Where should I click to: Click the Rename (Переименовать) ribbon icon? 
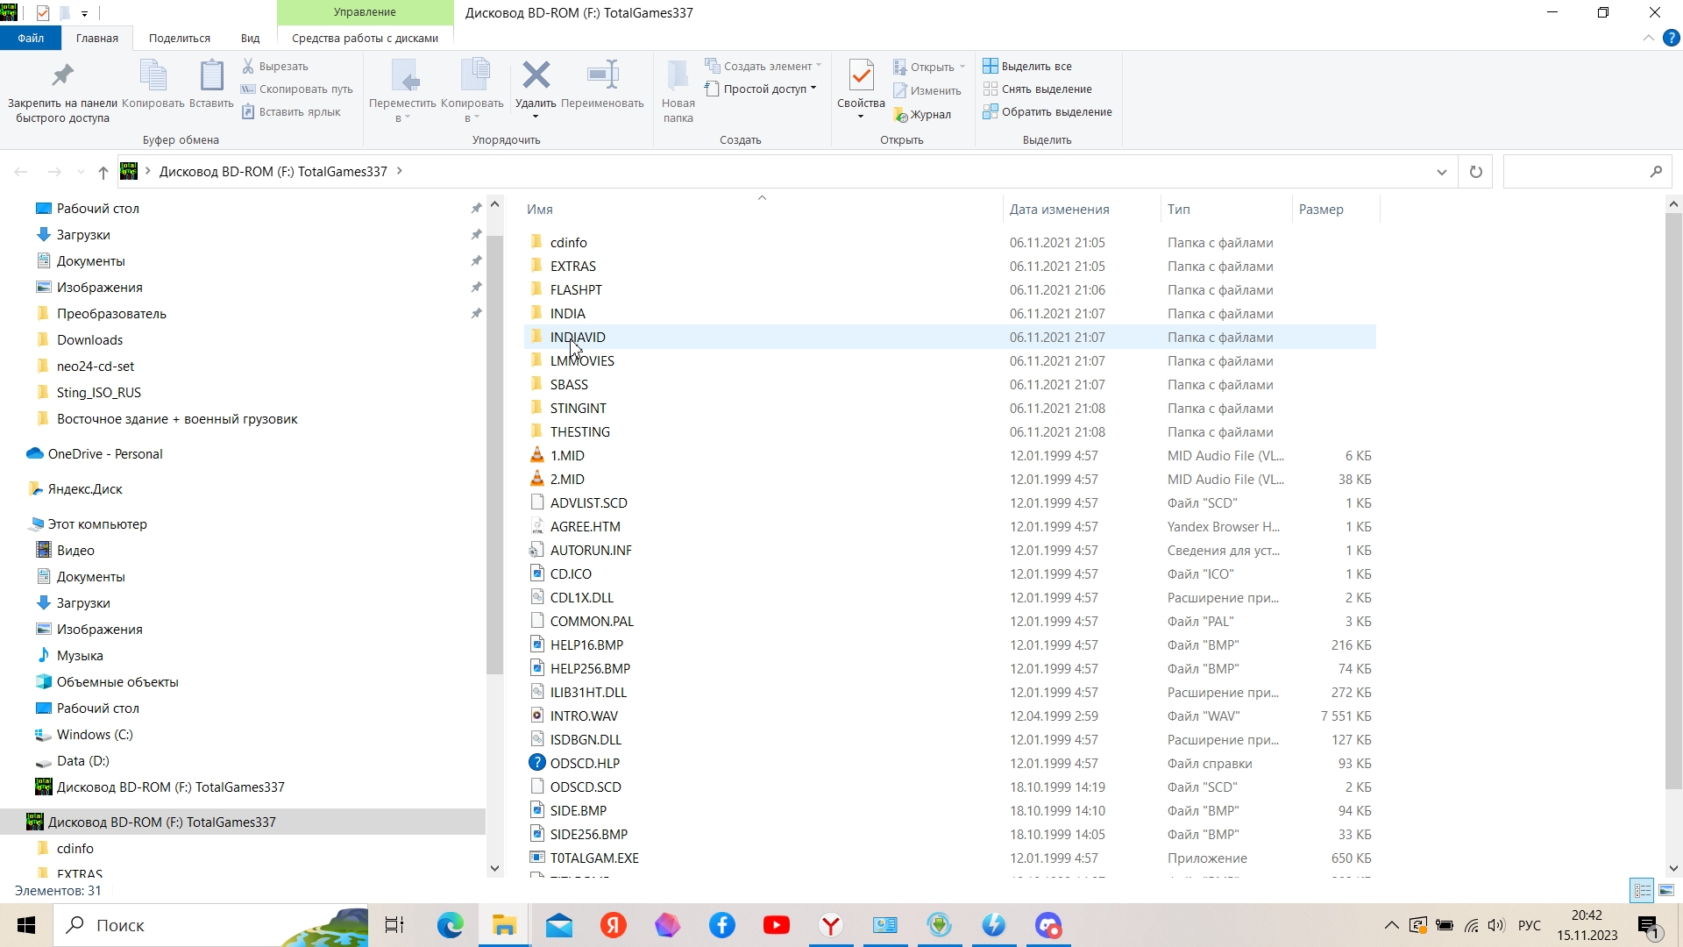tap(602, 76)
